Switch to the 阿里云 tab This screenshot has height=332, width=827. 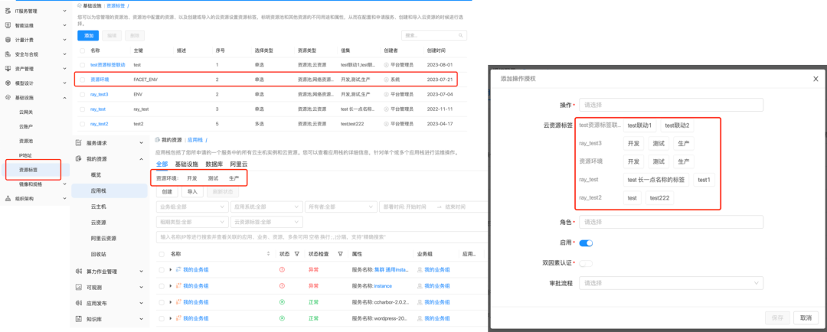[x=239, y=164]
